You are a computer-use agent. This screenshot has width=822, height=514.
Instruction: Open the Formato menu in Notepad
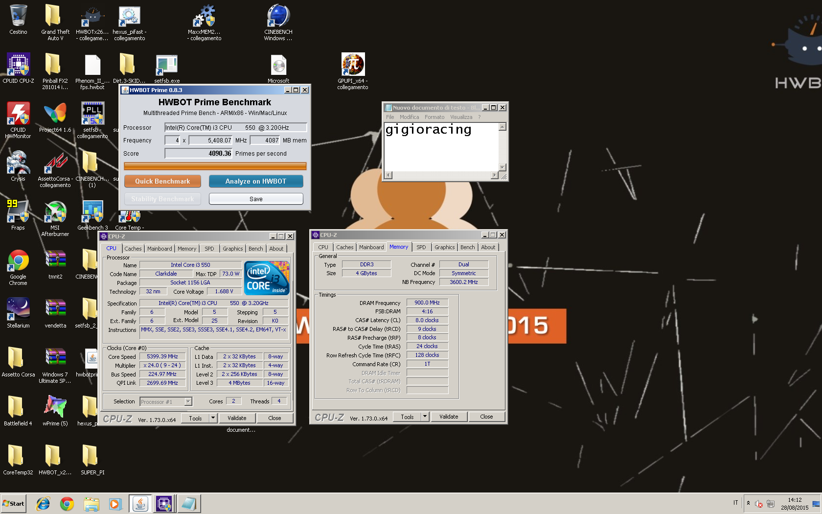pyautogui.click(x=434, y=117)
